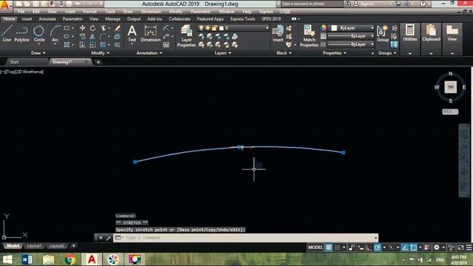Click the layer 0 color swatch

pyautogui.click(x=222, y=28)
